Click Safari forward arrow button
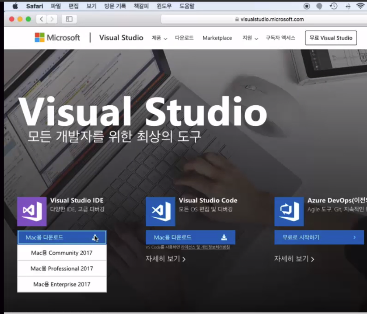This screenshot has height=314, width=367. (52, 19)
